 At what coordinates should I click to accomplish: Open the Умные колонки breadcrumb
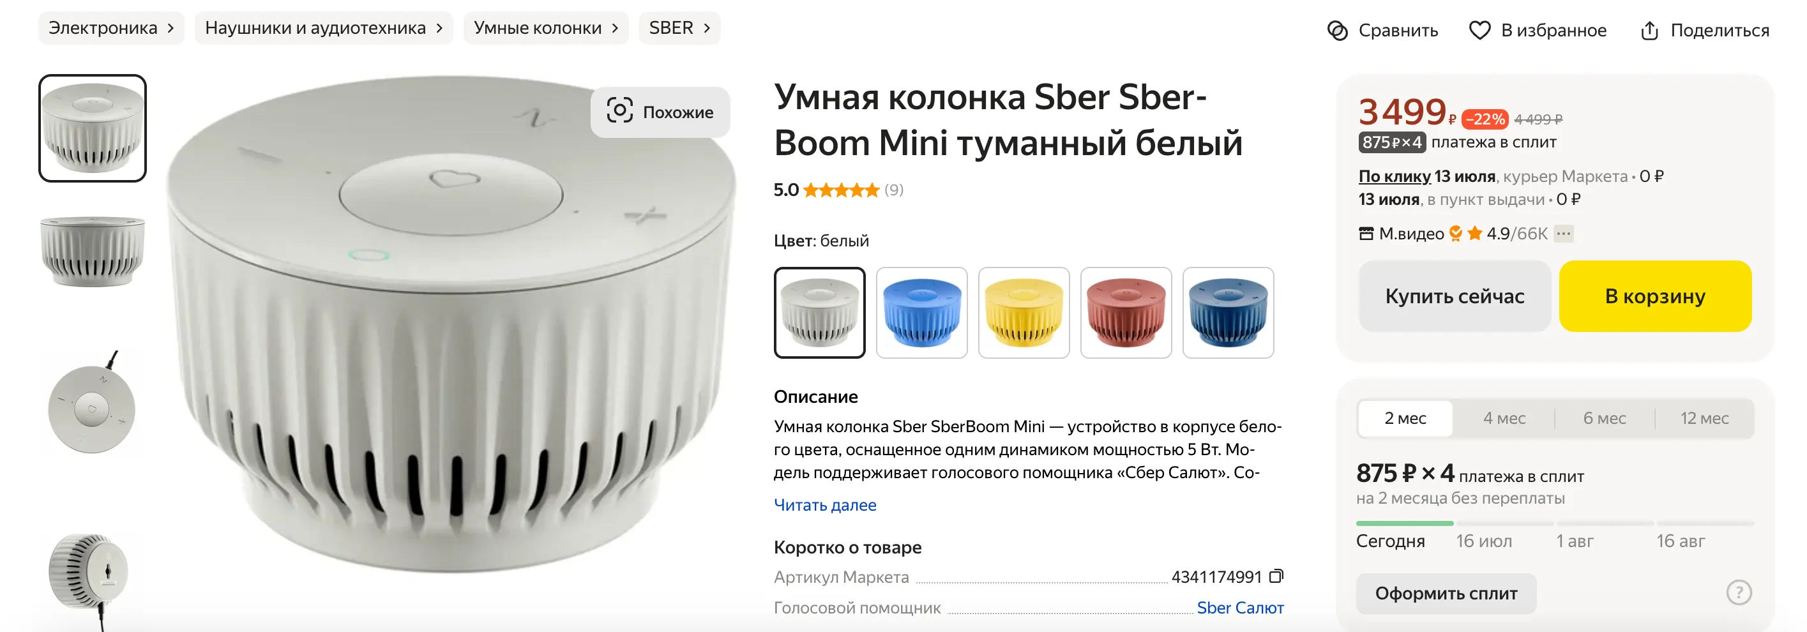coord(545,28)
